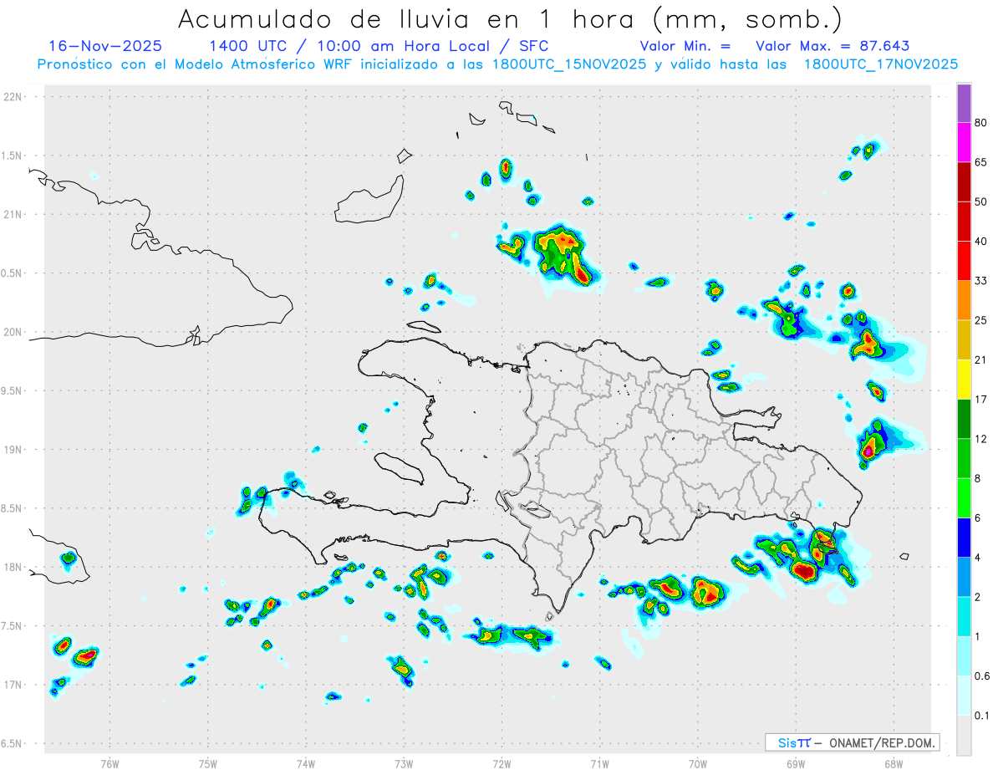Image resolution: width=1003 pixels, height=775 pixels.
Task: Select the legend value '33'
Action: (x=981, y=281)
